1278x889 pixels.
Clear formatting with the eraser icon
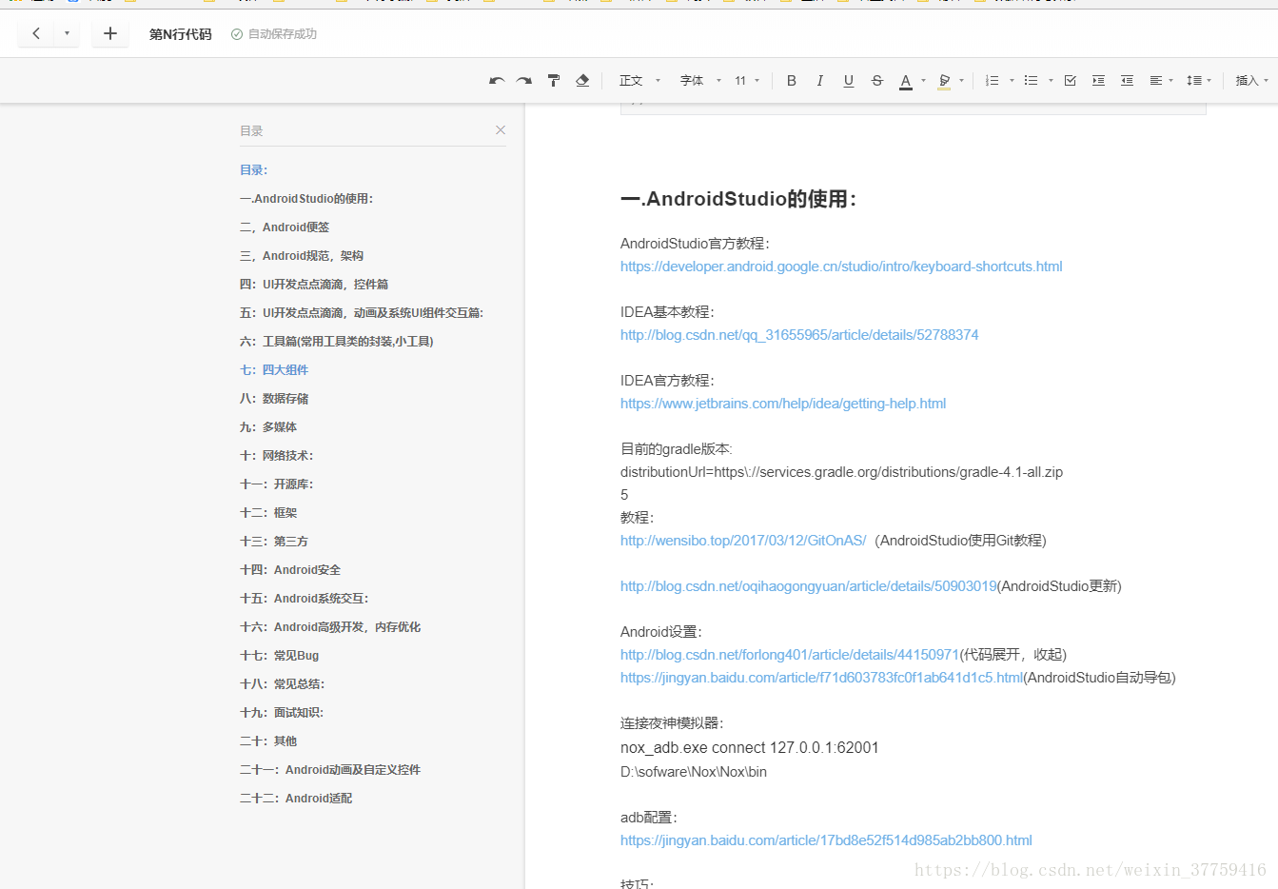(x=582, y=81)
